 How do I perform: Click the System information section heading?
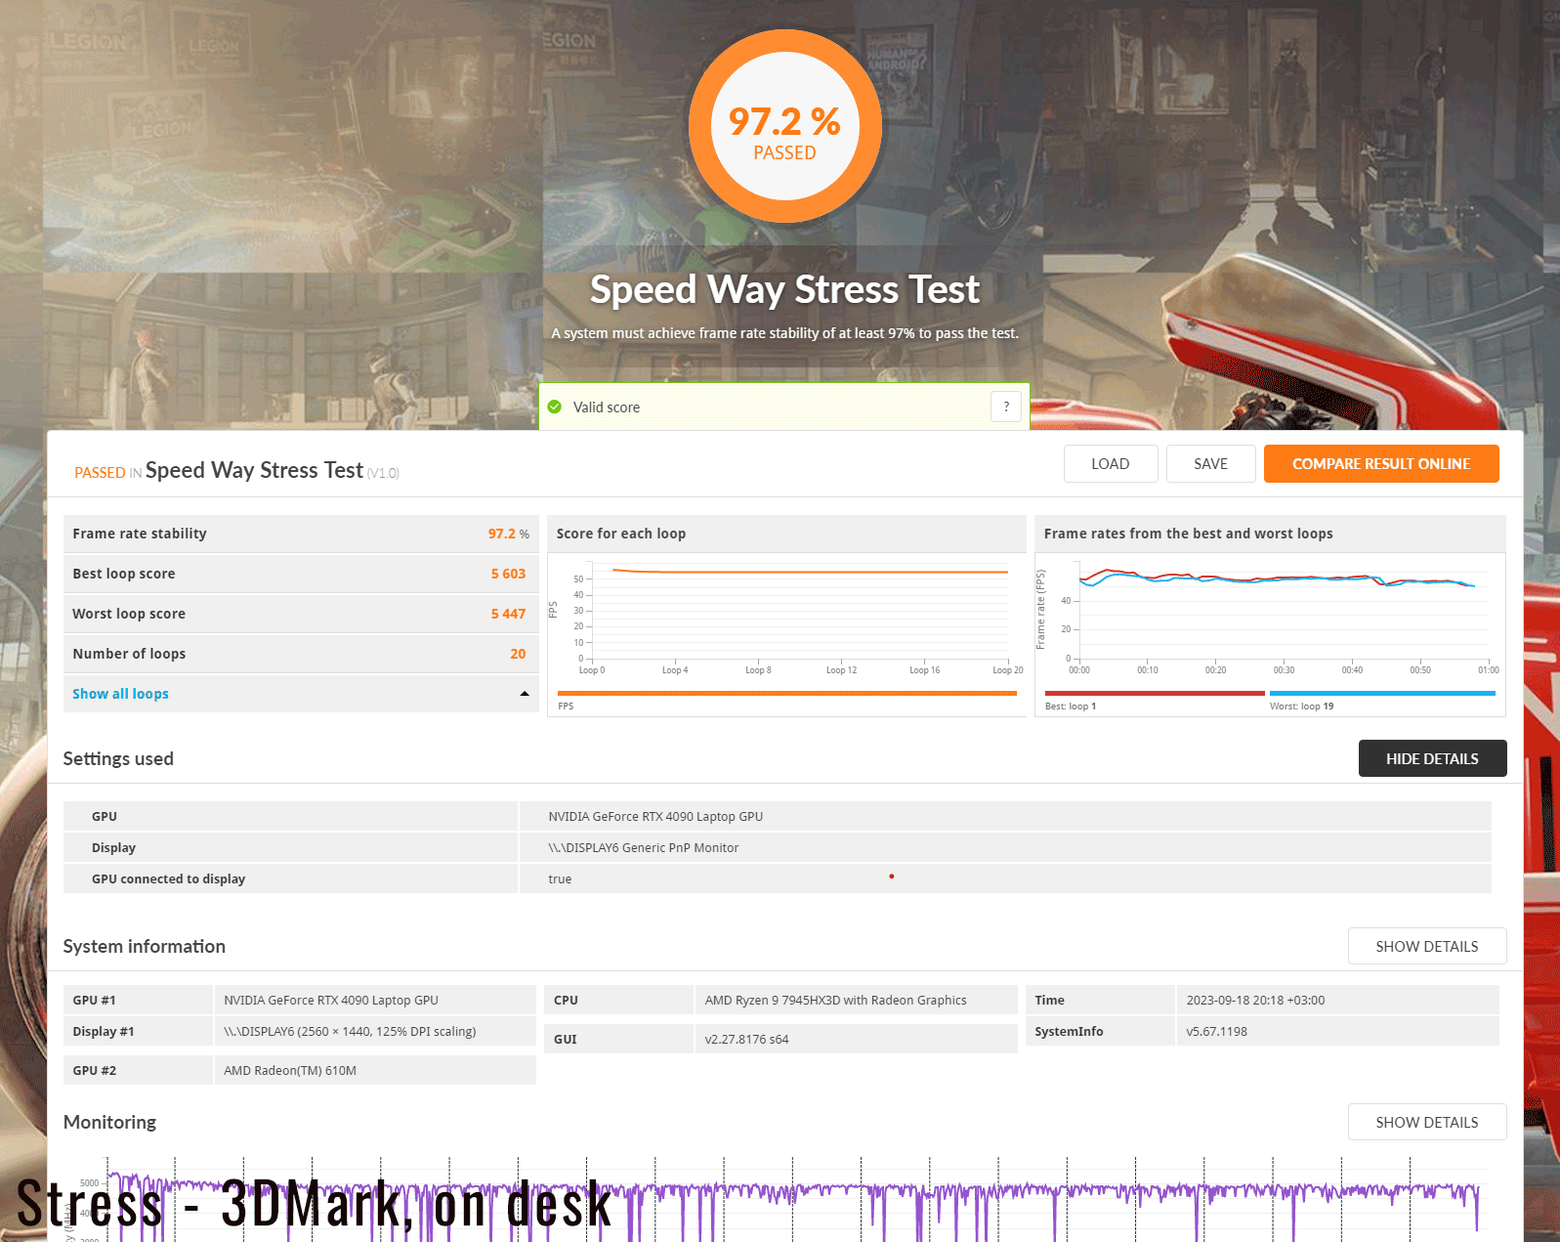pyautogui.click(x=145, y=947)
